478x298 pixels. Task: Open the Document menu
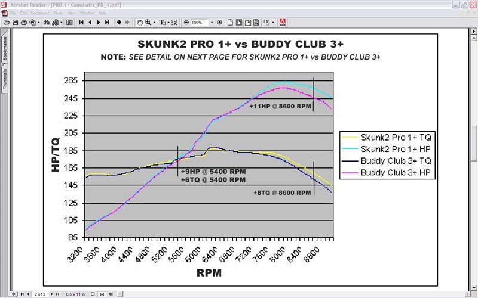40,13
